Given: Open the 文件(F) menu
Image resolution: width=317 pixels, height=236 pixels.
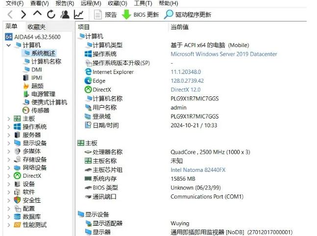Looking at the screenshot, I should tap(15, 3).
